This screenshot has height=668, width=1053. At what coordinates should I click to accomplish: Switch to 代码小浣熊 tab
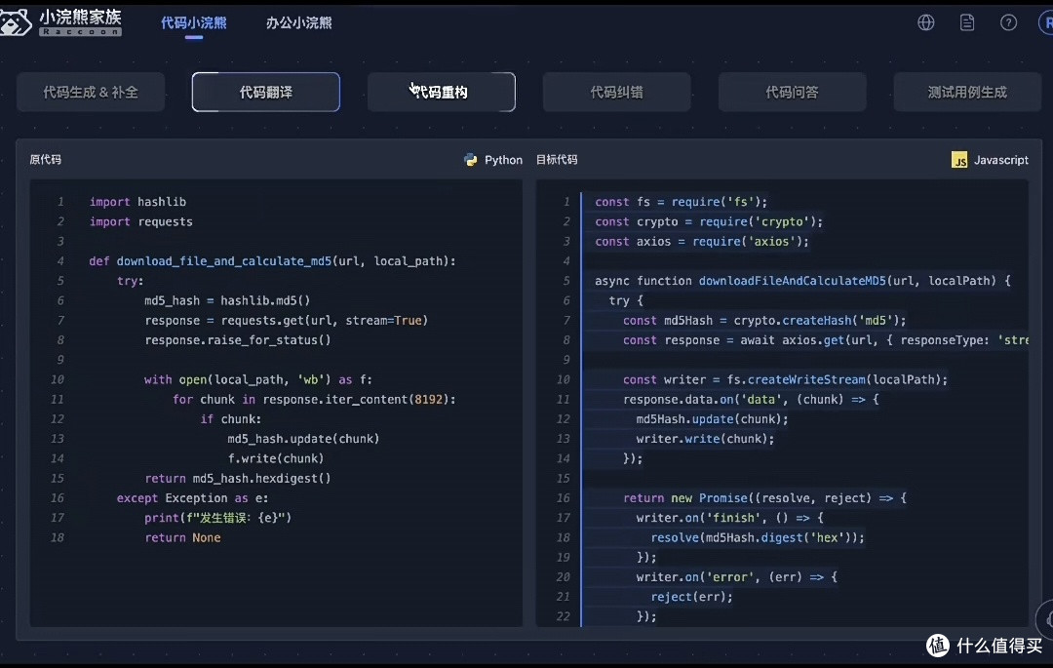(194, 23)
